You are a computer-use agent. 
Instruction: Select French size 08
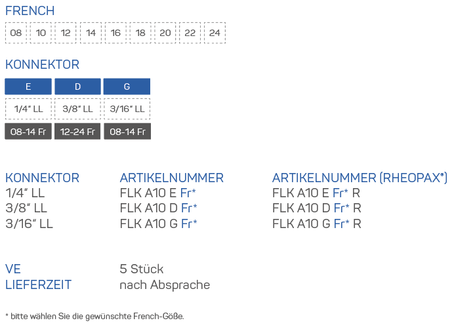coord(16,33)
